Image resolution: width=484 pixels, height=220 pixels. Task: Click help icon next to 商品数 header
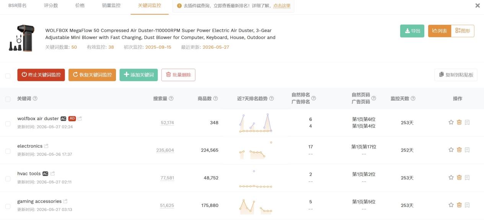pyautogui.click(x=215, y=98)
